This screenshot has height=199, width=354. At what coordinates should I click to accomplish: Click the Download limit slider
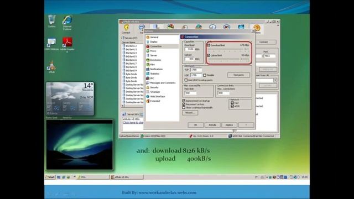[x=228, y=49]
